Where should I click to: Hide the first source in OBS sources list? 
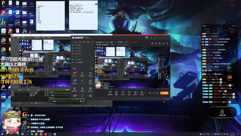click(x=45, y=92)
